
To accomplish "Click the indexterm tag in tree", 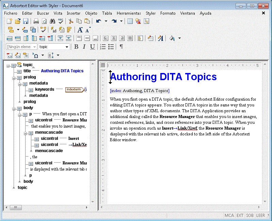I will pos(75,89).
